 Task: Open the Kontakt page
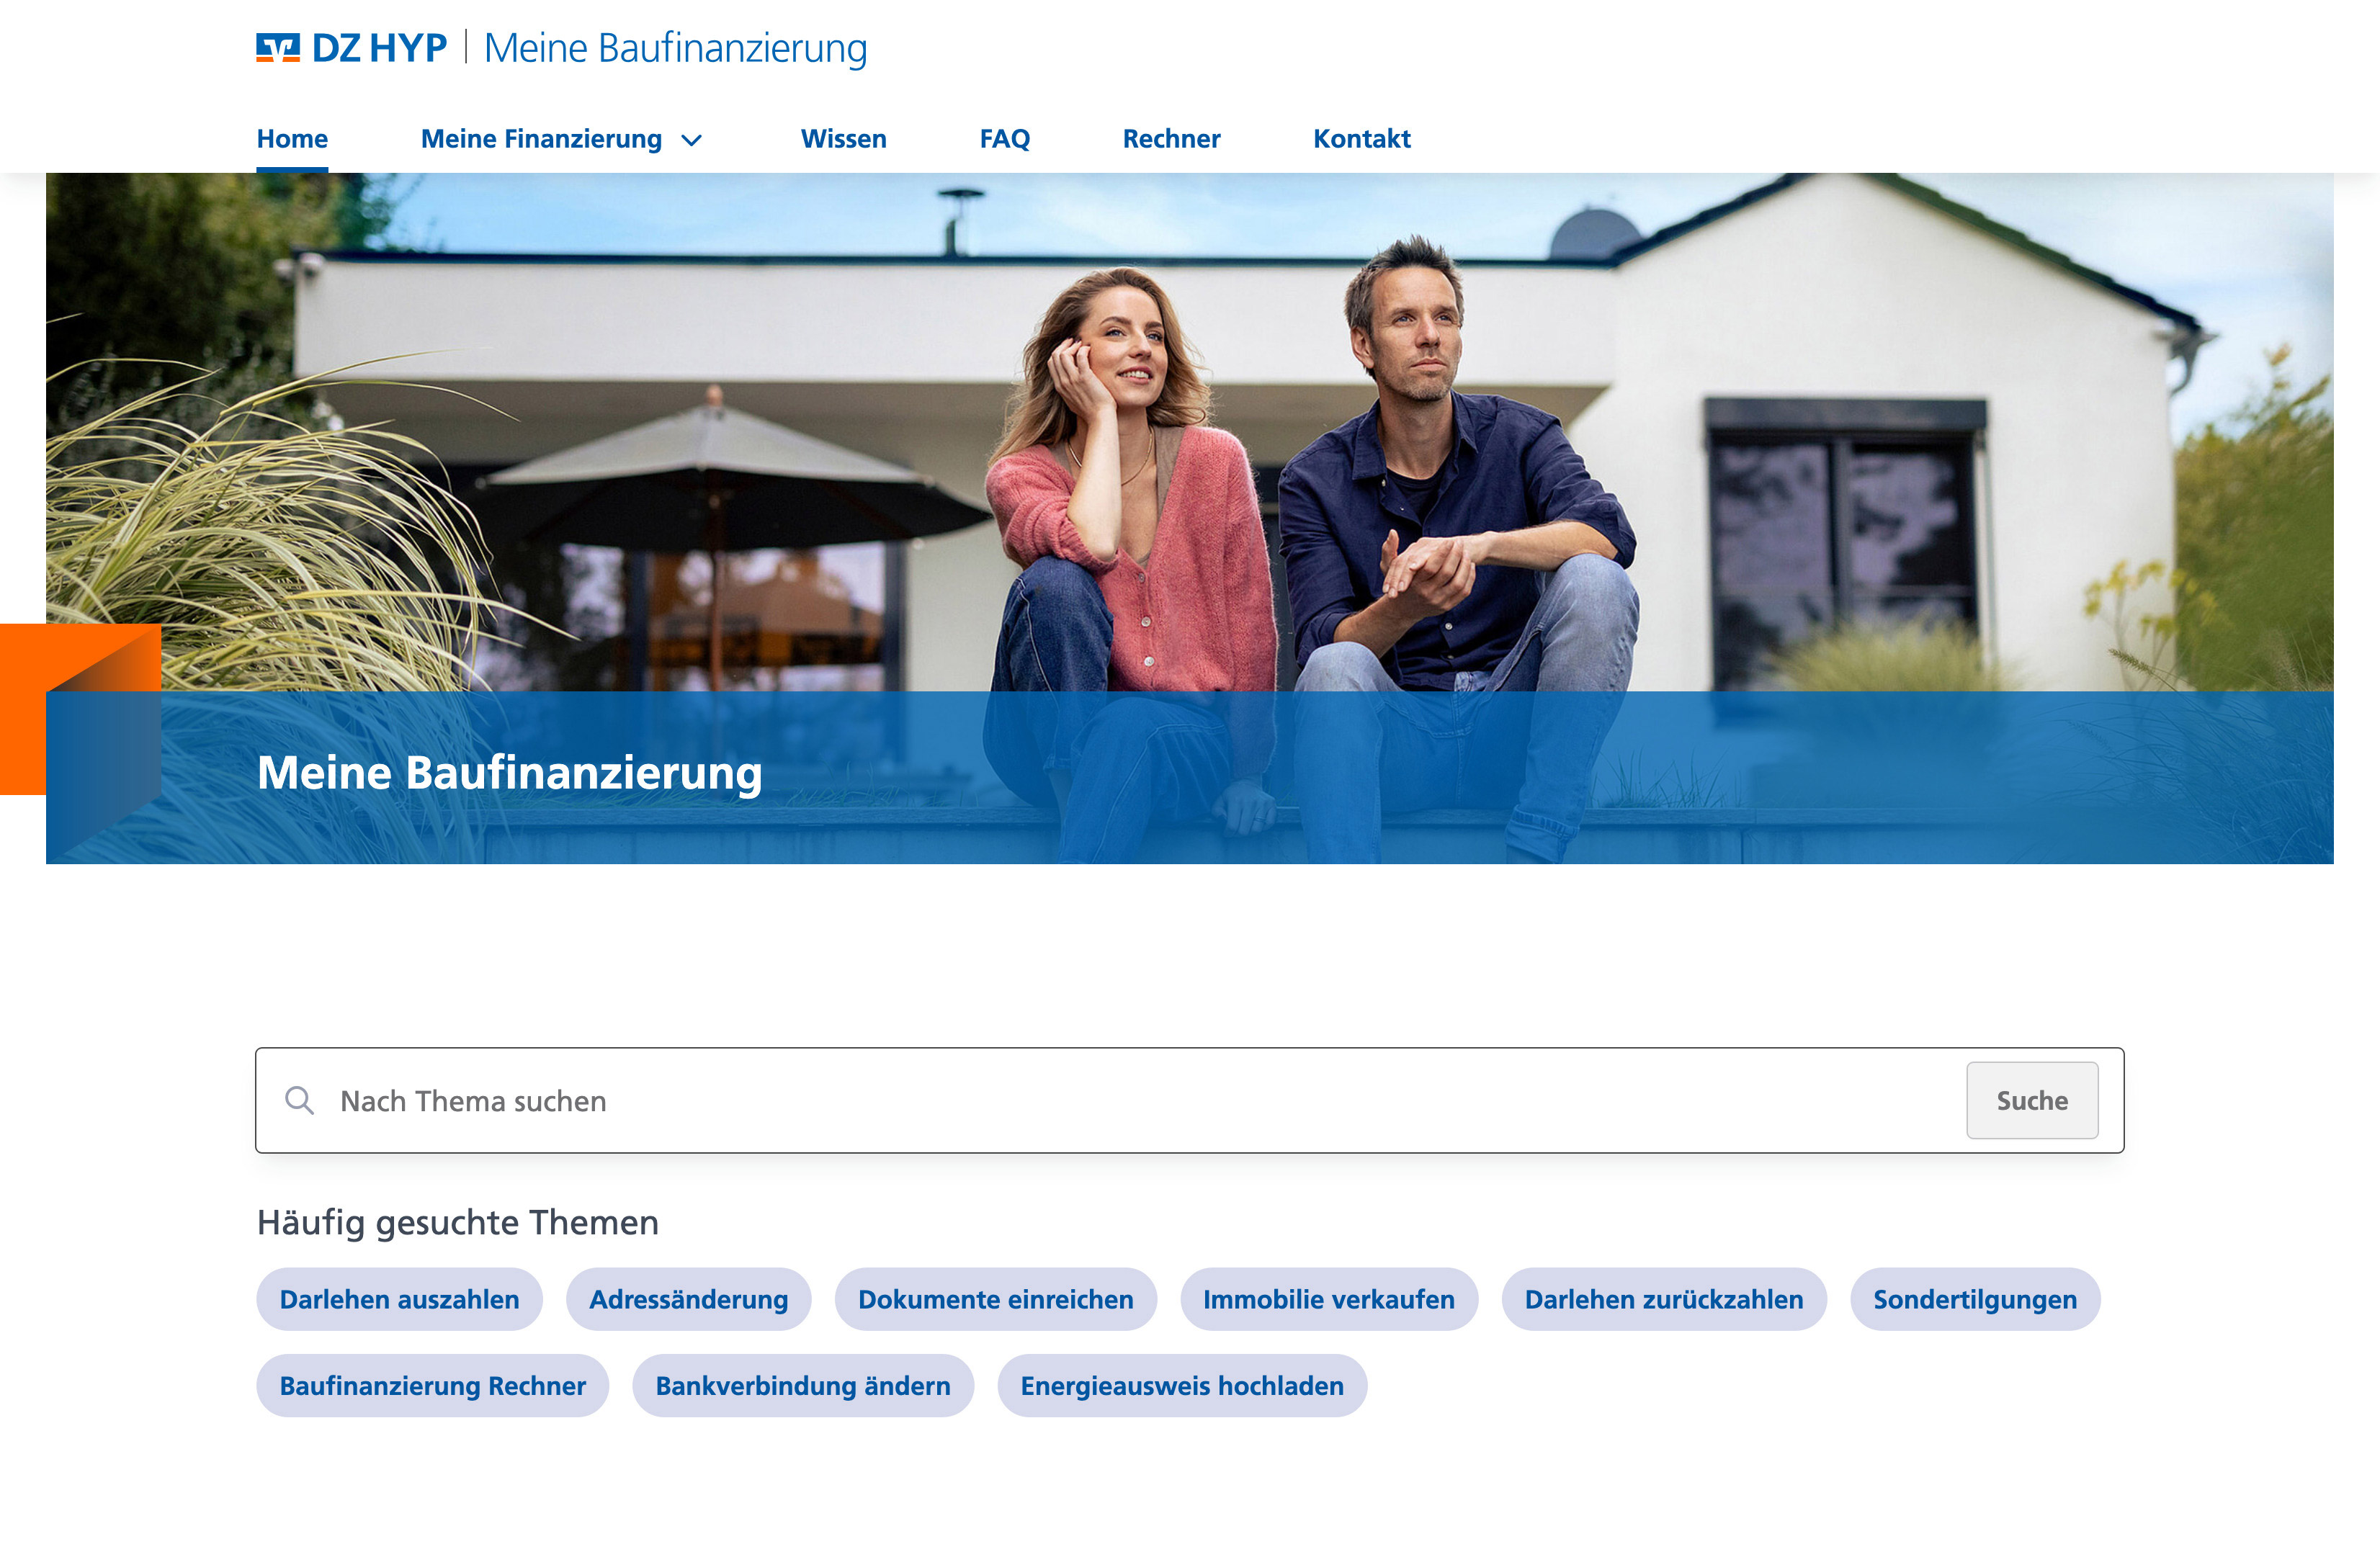coord(1361,139)
